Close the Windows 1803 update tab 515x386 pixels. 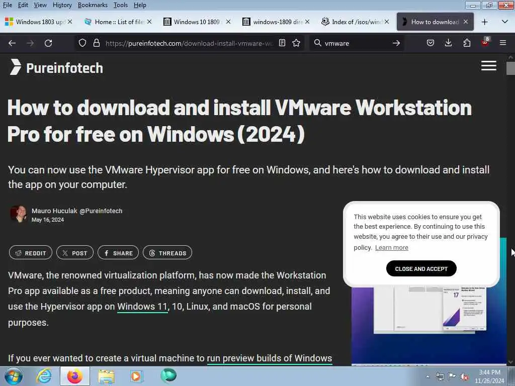[x=69, y=22]
